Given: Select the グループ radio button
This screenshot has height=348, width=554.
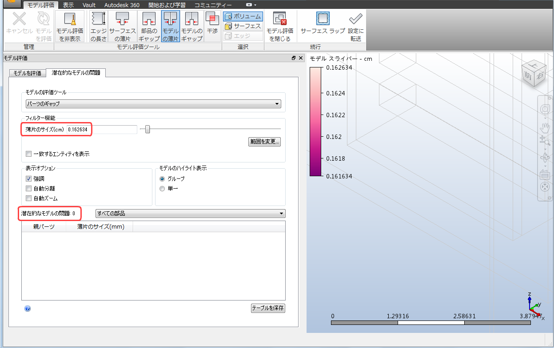Looking at the screenshot, I should coord(162,178).
